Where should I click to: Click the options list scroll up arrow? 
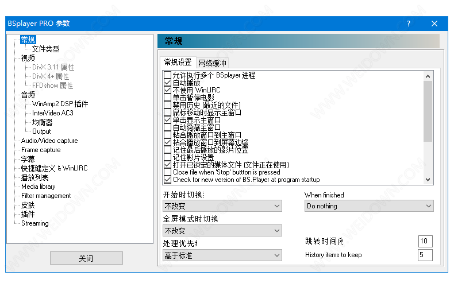[x=428, y=76]
